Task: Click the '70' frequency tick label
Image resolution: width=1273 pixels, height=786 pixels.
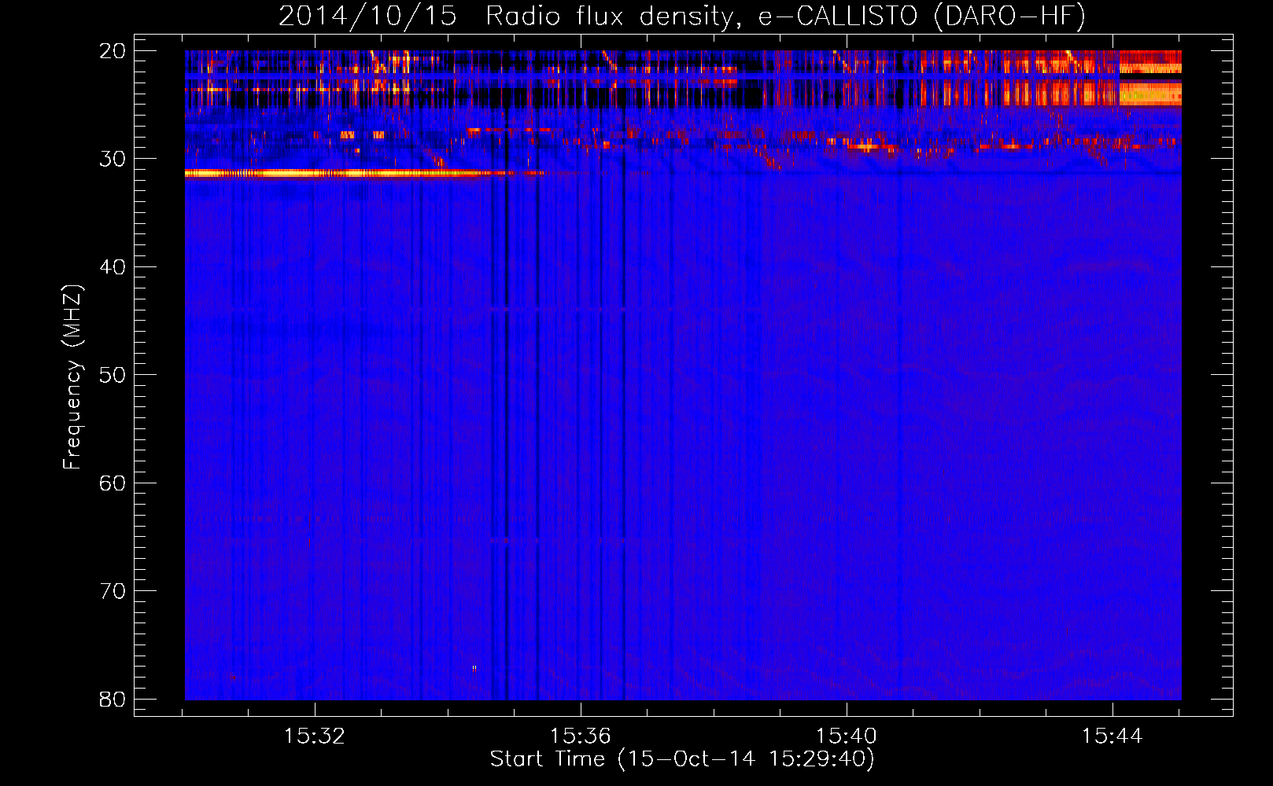Action: click(x=113, y=591)
